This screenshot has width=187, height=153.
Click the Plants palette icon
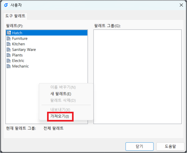[x=9, y=55]
